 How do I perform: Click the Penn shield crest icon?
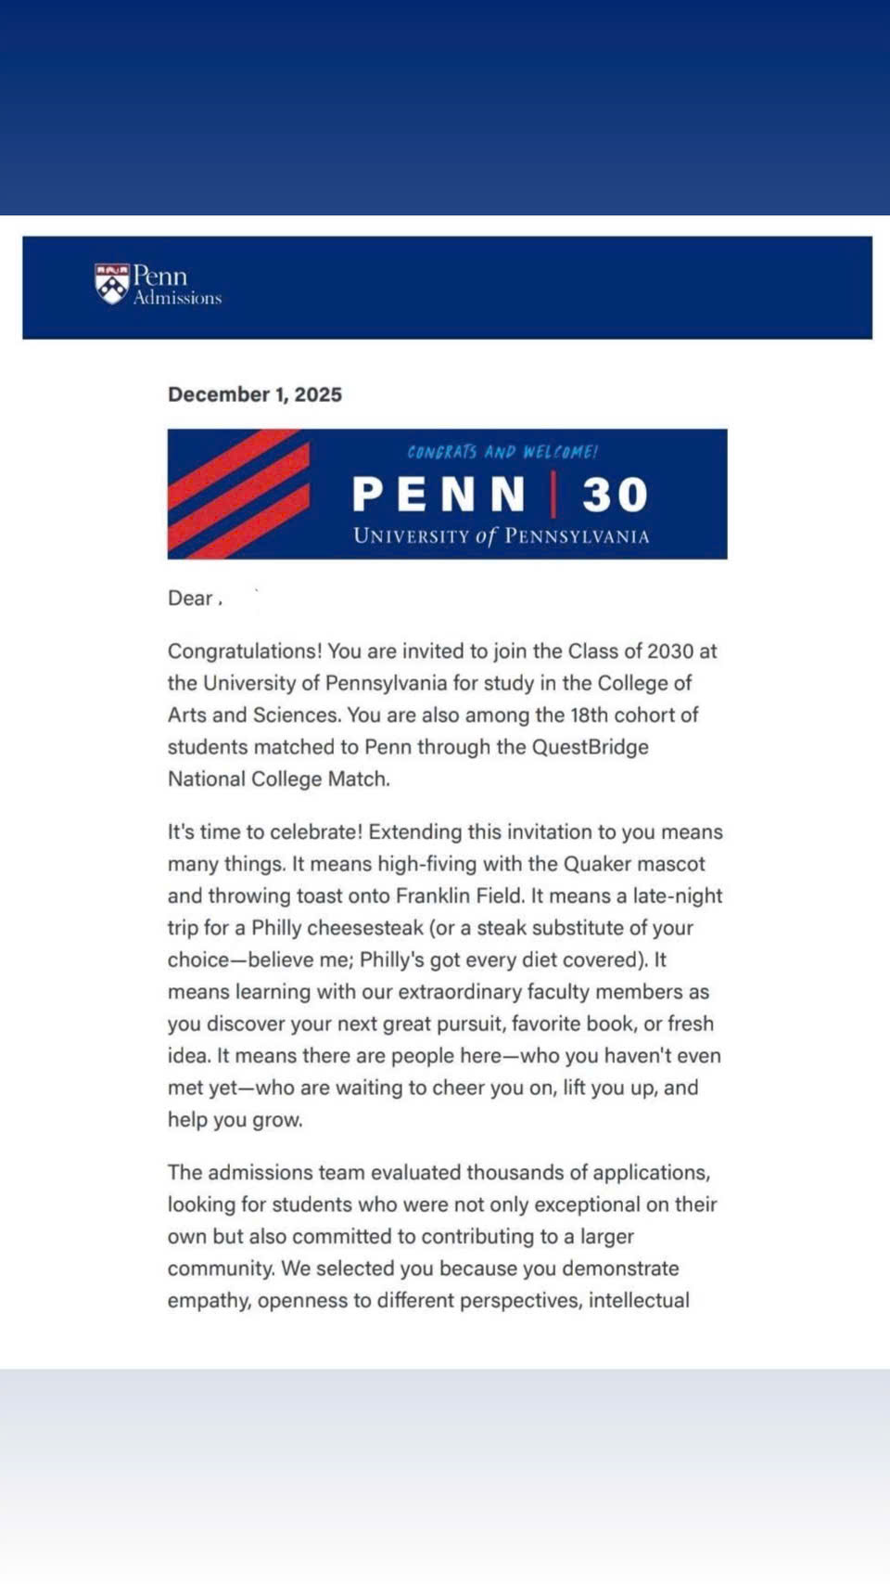112,284
